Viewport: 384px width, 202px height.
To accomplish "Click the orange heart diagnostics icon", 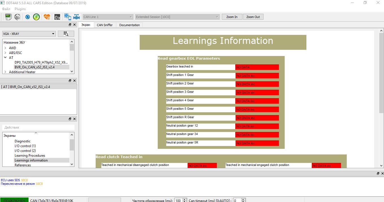I will pos(47,17).
